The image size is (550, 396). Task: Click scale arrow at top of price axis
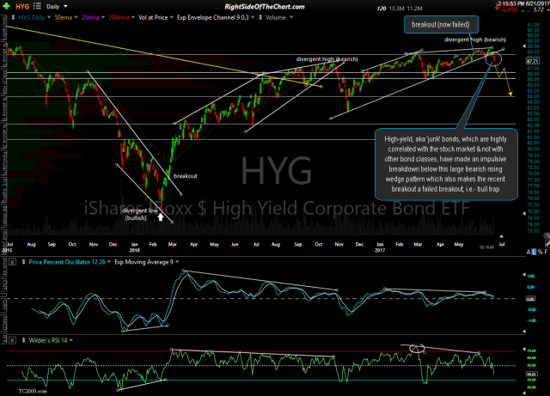(x=524, y=46)
